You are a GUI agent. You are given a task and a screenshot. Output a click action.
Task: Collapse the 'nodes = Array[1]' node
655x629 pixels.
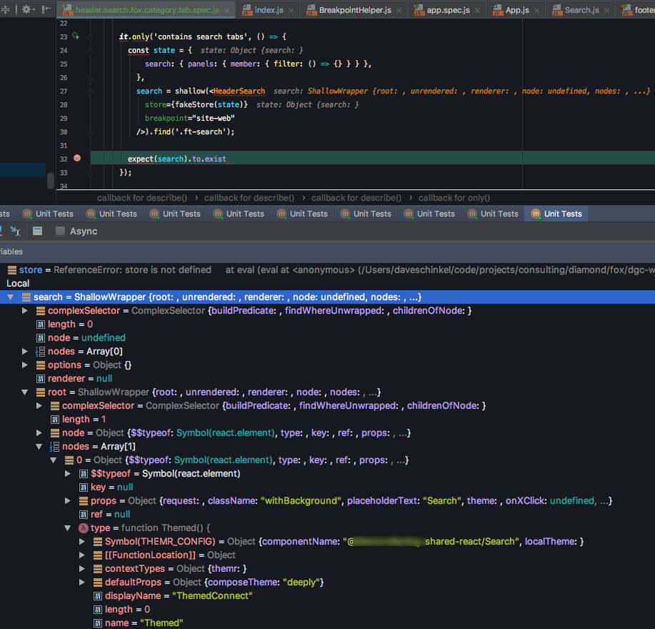[39, 446]
